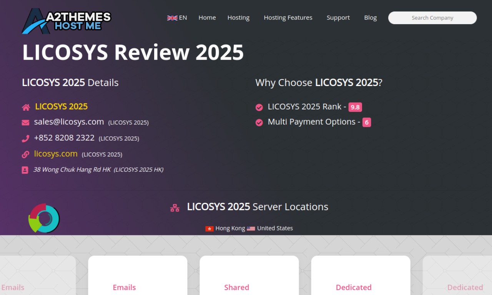The height and width of the screenshot is (295, 492).
Task: Click the Hong Kong location label
Action: [230, 228]
